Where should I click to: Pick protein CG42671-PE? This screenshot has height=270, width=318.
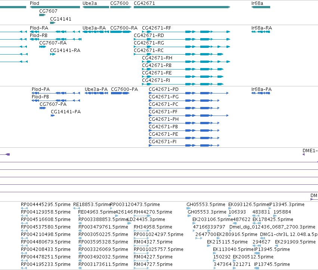[163, 134]
